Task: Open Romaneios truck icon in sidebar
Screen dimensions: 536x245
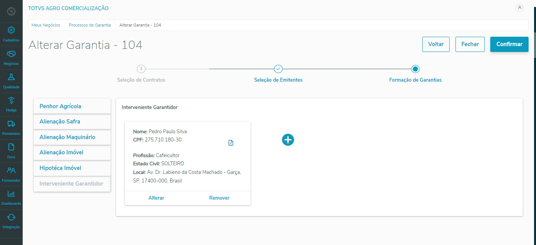Action: click(11, 124)
